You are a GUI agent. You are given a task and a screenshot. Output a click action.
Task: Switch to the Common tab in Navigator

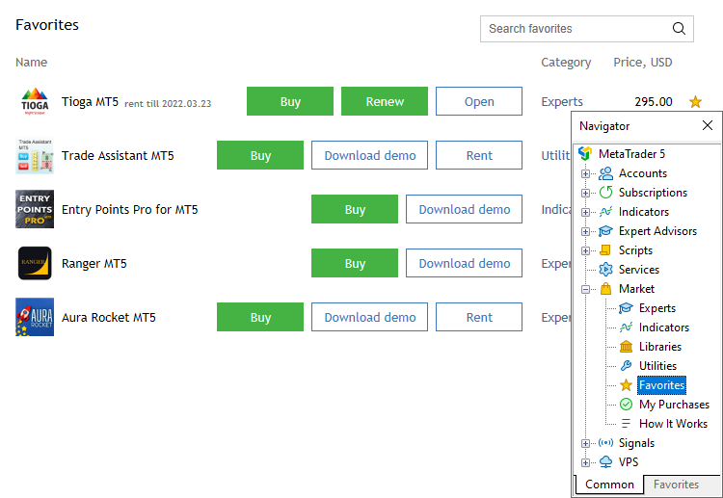pos(609,485)
